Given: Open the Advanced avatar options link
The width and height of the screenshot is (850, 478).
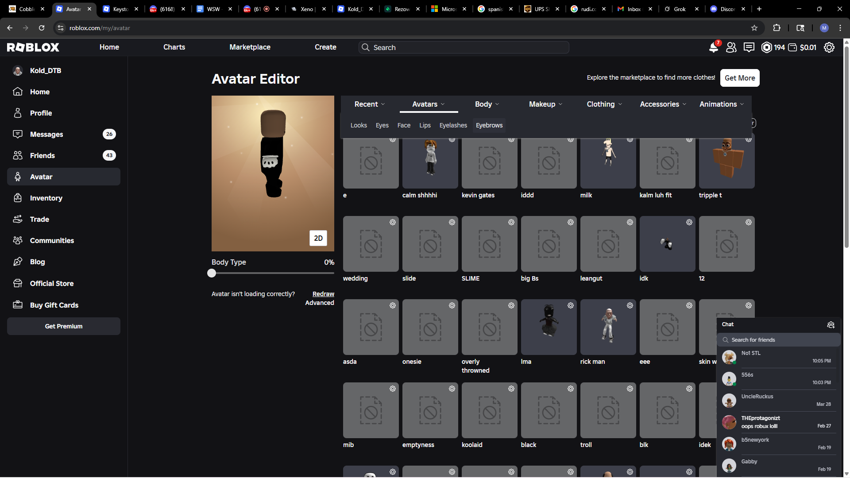Looking at the screenshot, I should (320, 303).
